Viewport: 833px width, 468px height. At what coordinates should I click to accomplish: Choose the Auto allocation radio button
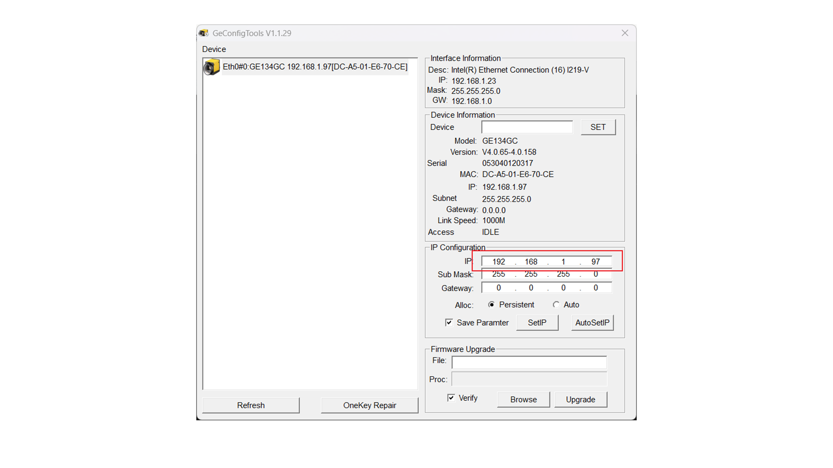pos(556,305)
